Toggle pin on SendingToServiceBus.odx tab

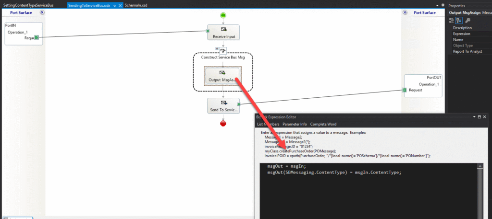(x=113, y=5)
